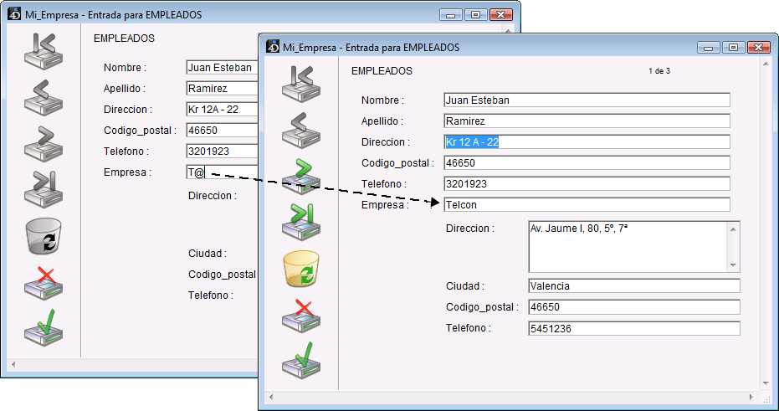Viewport: 779px width, 411px height.
Task: Click yellow trash delete icon in front window
Action: click(x=301, y=268)
